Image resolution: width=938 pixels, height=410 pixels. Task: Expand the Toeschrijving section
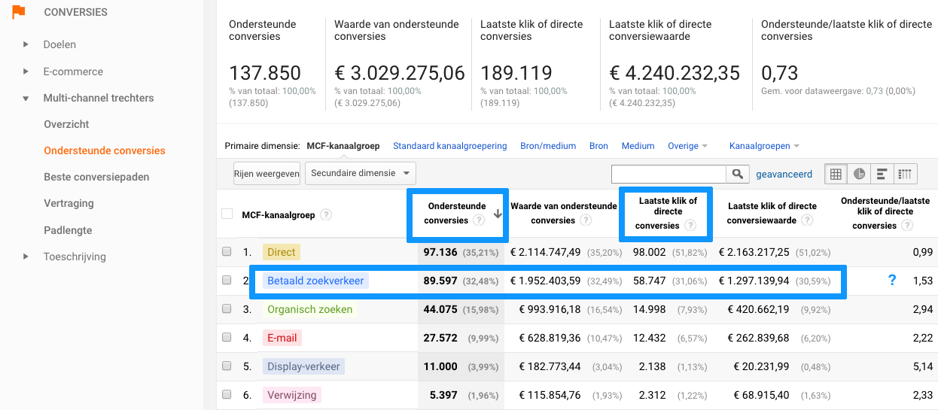(x=26, y=257)
